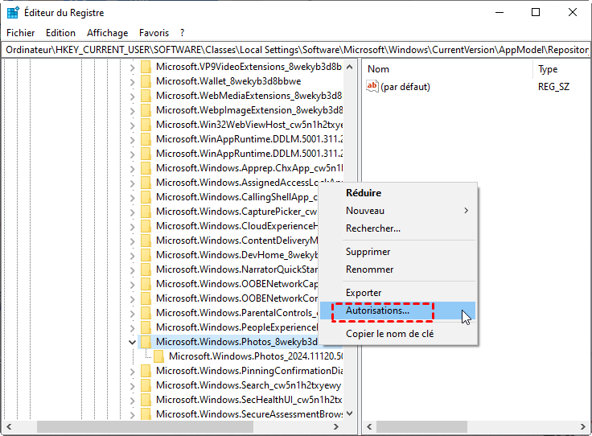Click folder icon of Microsoft.Windows.ParentalControls key
592x436 pixels.
click(x=146, y=313)
